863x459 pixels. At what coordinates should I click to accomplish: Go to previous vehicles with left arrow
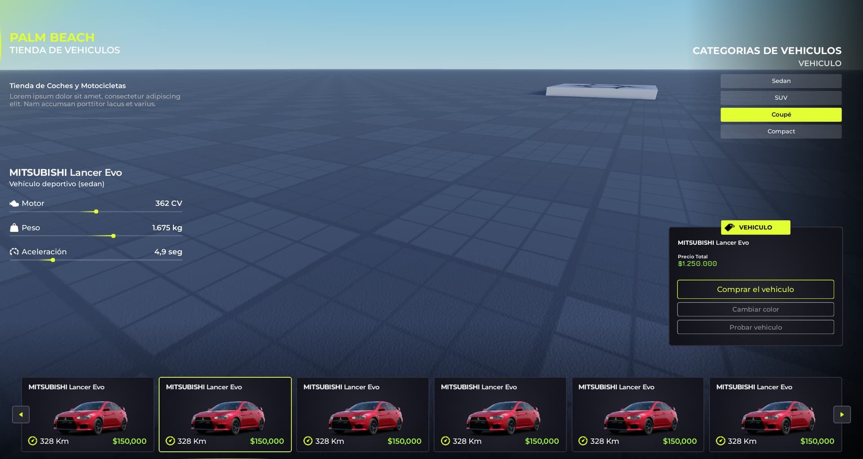click(21, 415)
